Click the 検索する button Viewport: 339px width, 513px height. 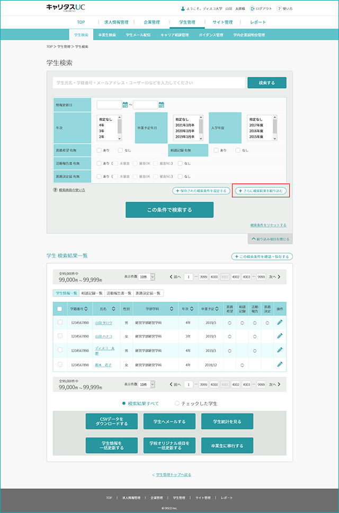click(x=267, y=83)
